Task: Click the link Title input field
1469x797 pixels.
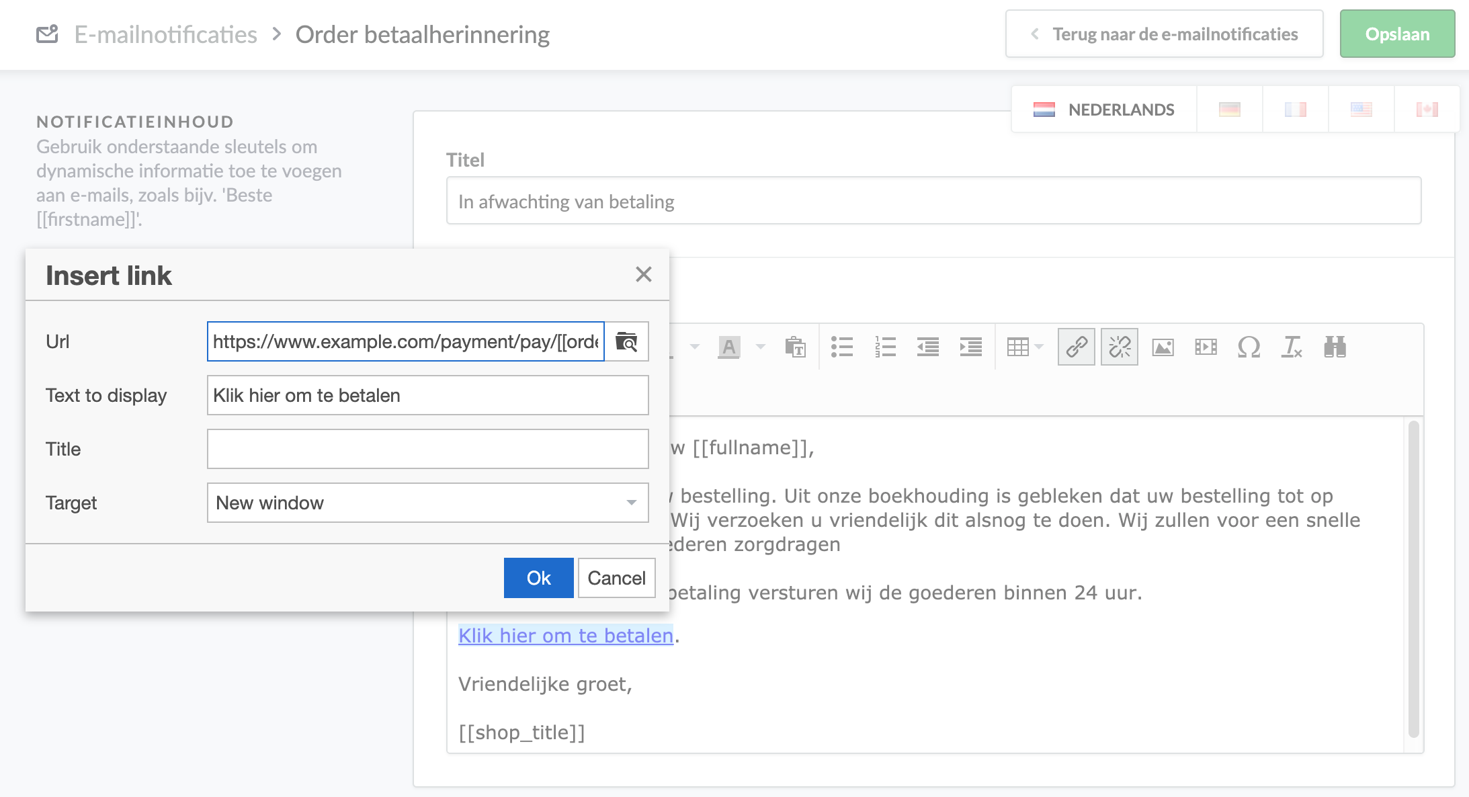Action: pos(428,449)
